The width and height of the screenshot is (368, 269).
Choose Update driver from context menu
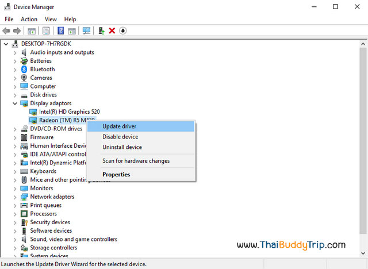(119, 126)
